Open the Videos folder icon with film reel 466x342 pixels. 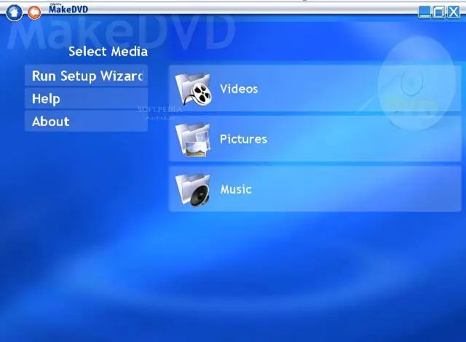[193, 90]
